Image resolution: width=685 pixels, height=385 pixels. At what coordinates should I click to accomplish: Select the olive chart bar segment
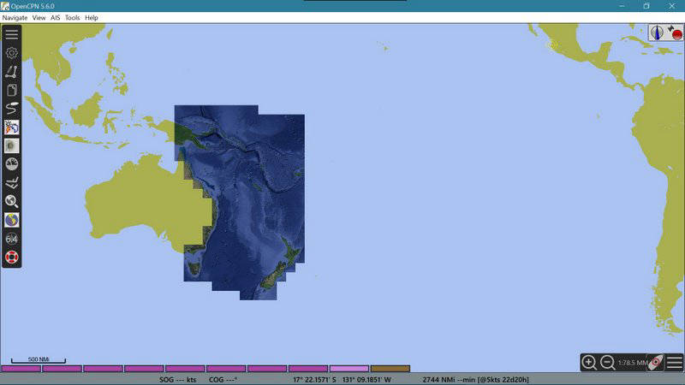[390, 369]
